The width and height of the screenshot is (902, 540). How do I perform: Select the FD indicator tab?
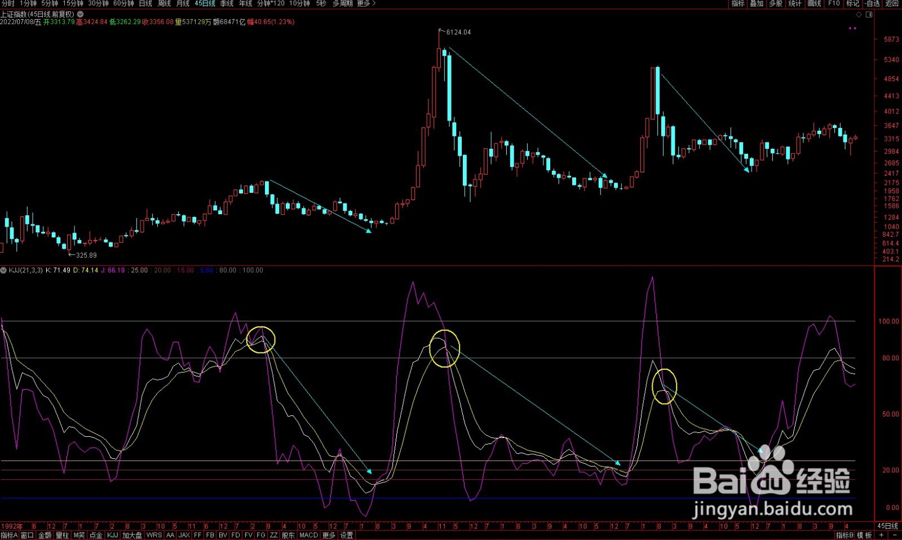236,535
